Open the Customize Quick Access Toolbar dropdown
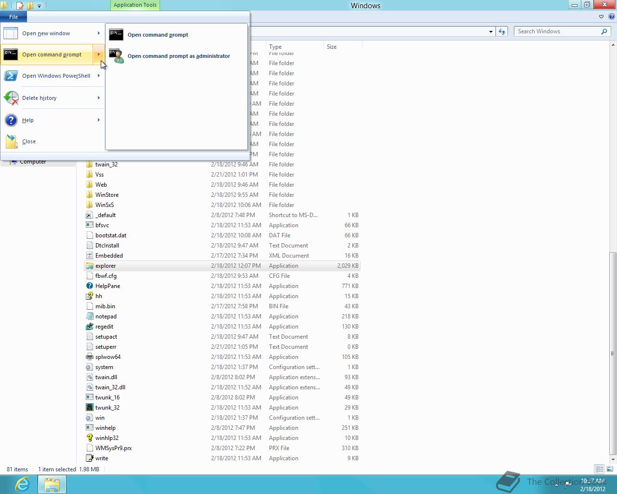The image size is (617, 494). click(40, 6)
